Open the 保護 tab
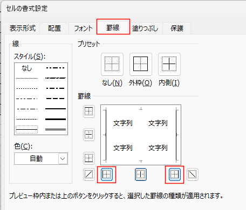This screenshot has width=246, height=210. click(177, 28)
